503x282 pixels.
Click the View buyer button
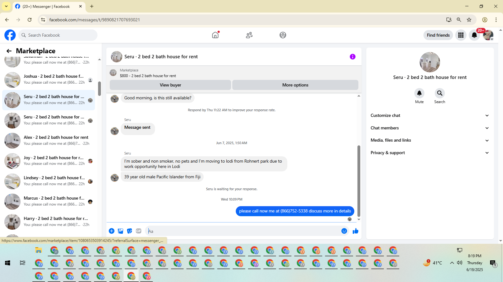tap(170, 85)
